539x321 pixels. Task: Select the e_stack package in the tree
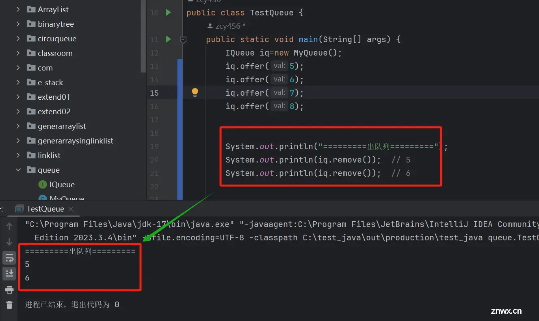[50, 82]
